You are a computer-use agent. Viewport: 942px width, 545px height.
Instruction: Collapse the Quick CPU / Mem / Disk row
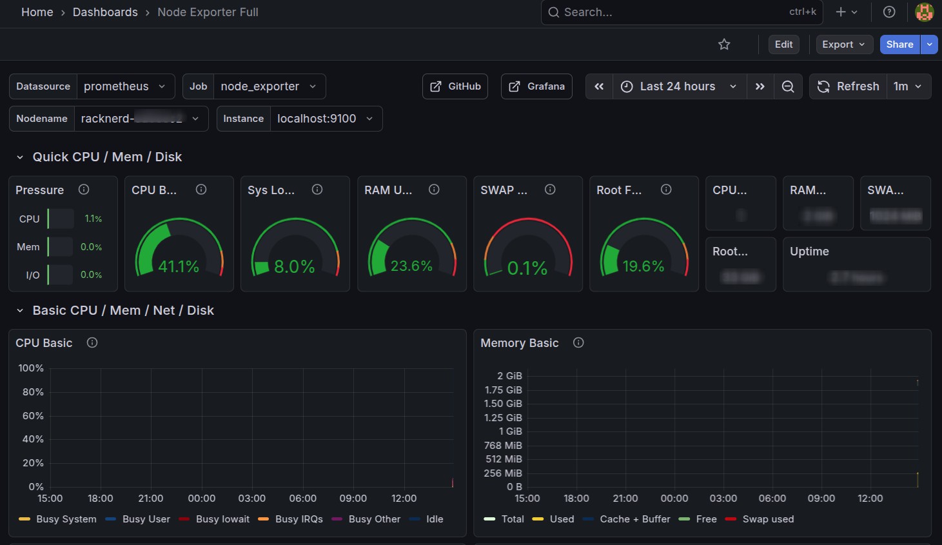[20, 157]
